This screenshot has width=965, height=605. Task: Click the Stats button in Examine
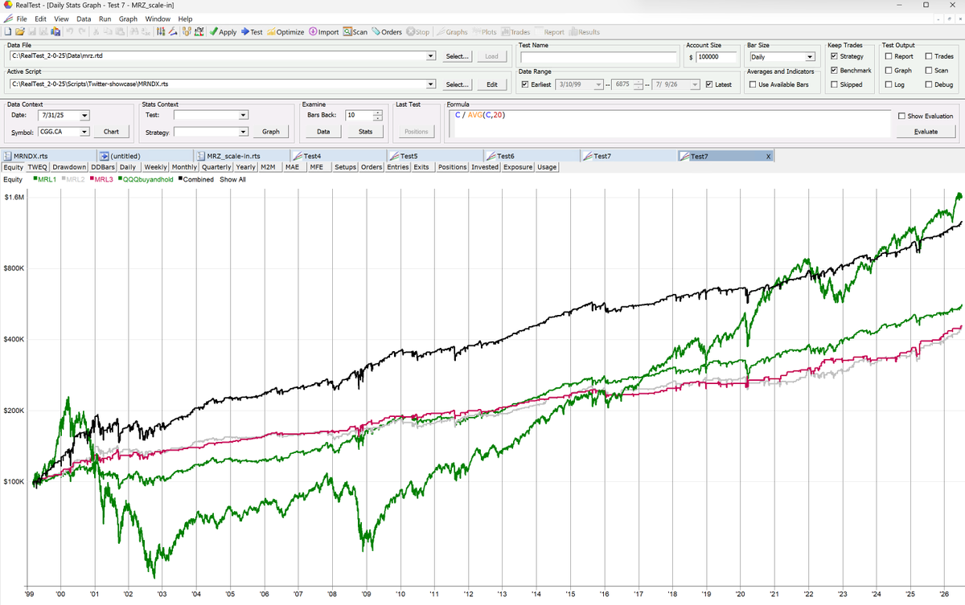[x=365, y=132]
